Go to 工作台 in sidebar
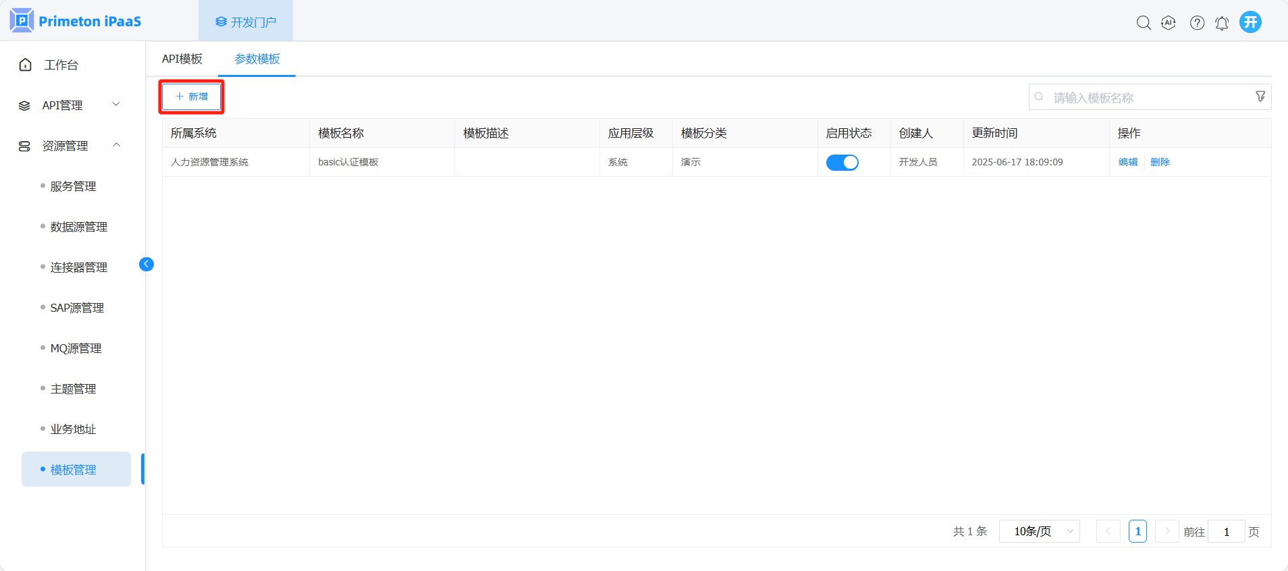This screenshot has width=1288, height=571. 61,65
